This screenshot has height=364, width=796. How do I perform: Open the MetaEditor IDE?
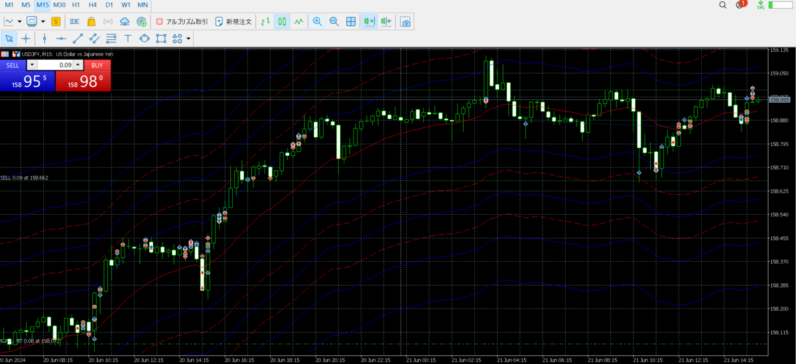coord(75,21)
